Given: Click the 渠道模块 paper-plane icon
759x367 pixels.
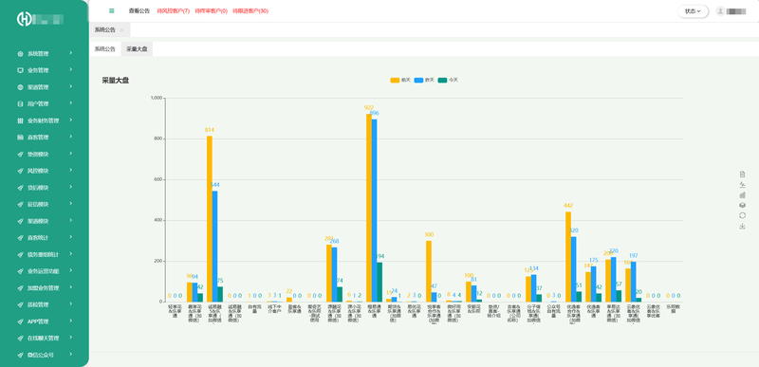Looking at the screenshot, I should click(20, 221).
